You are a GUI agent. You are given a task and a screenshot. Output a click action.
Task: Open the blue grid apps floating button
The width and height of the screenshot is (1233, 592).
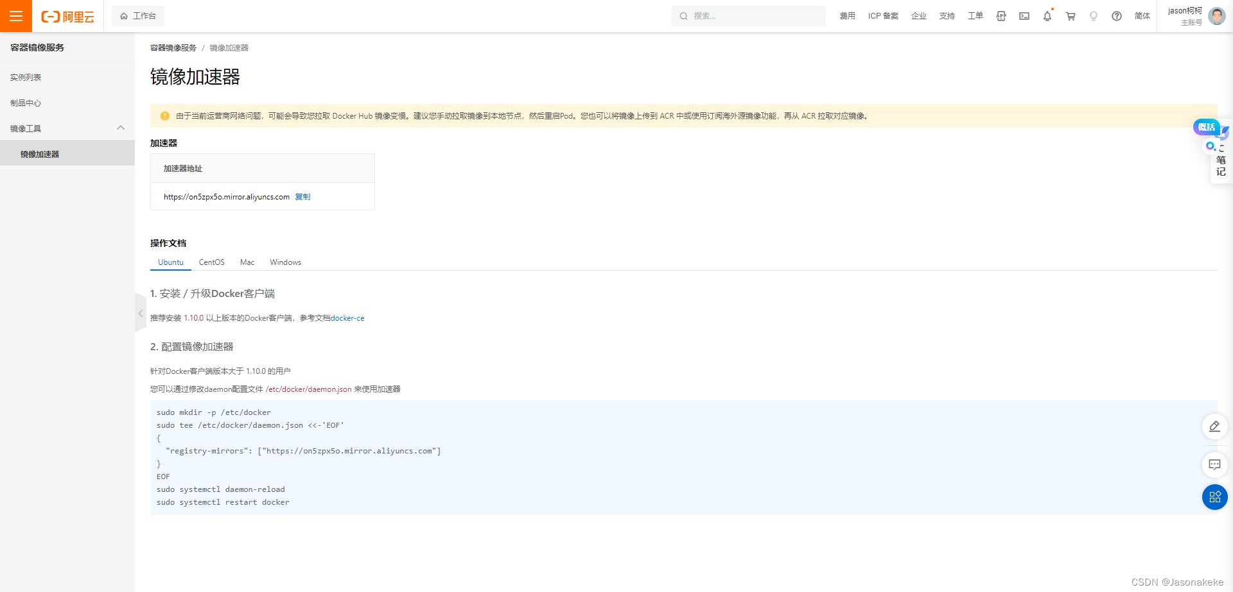pyautogui.click(x=1214, y=497)
